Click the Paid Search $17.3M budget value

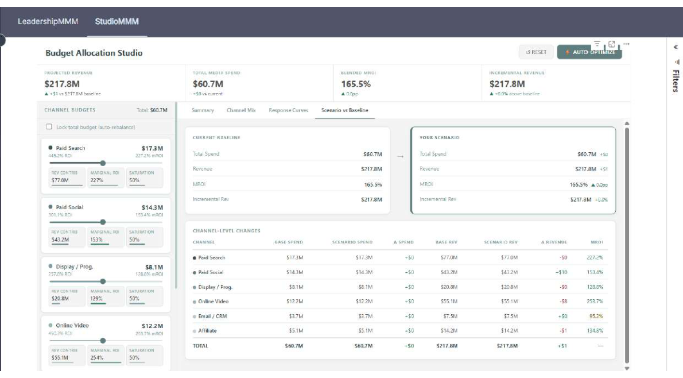[x=152, y=149]
